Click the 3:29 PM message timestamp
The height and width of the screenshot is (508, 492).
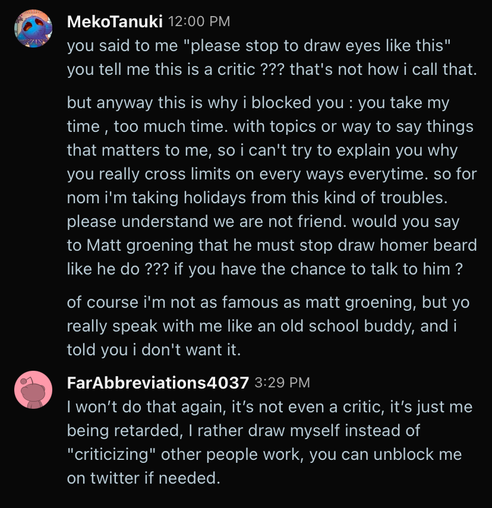[282, 383]
